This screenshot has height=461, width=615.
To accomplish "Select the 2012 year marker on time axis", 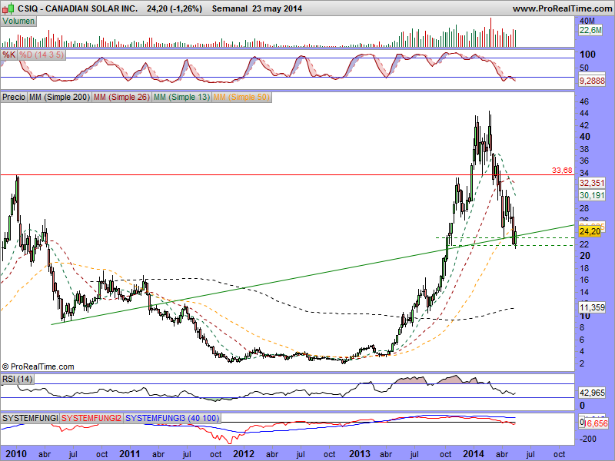I will click(244, 454).
